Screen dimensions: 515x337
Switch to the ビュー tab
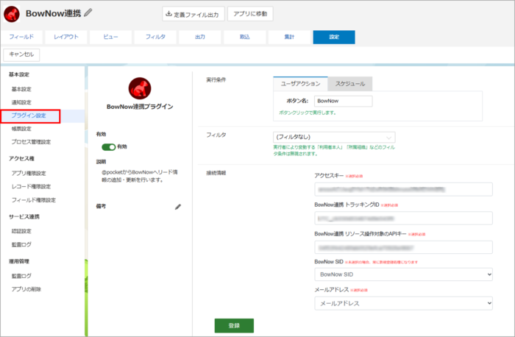pyautogui.click(x=110, y=37)
